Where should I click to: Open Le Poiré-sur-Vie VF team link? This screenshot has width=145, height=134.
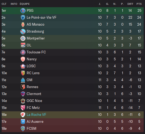[42, 18]
